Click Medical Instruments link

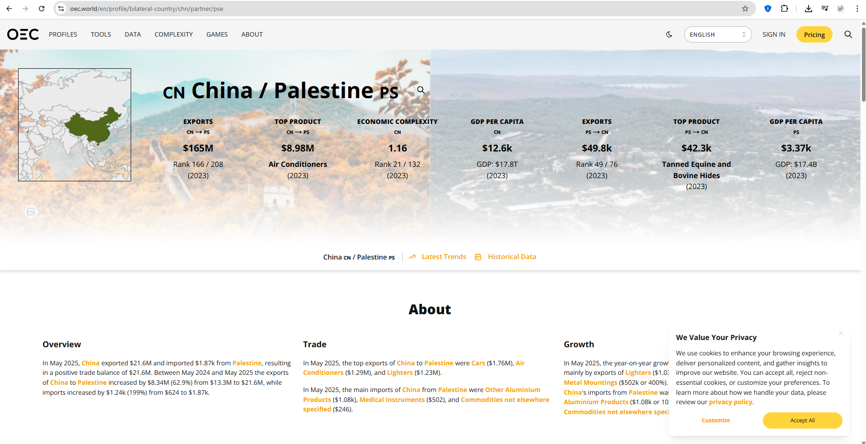(392, 400)
